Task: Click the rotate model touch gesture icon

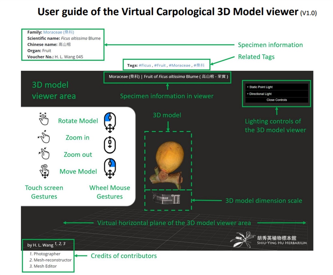Action: coord(44,119)
